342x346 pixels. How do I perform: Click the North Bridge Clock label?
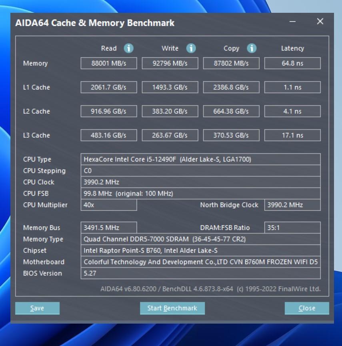(229, 205)
